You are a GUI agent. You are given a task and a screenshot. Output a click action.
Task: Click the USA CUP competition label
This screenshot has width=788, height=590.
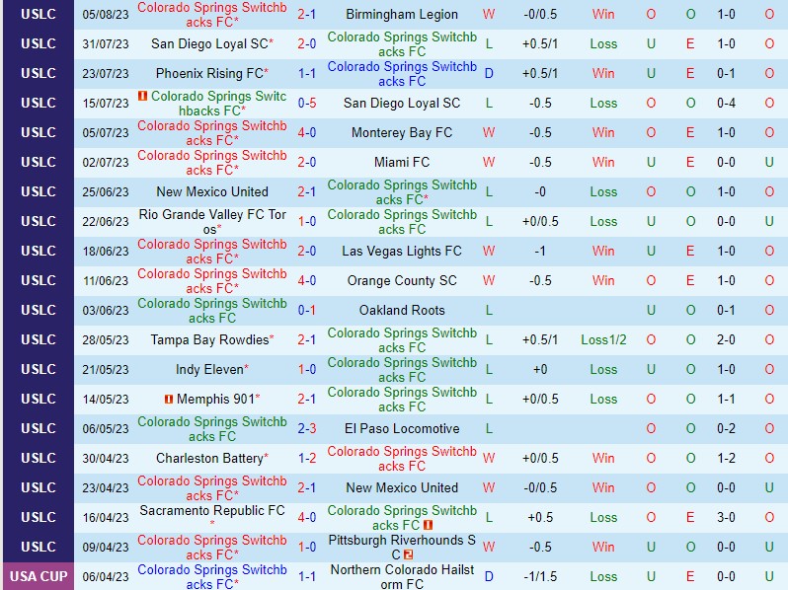(39, 576)
